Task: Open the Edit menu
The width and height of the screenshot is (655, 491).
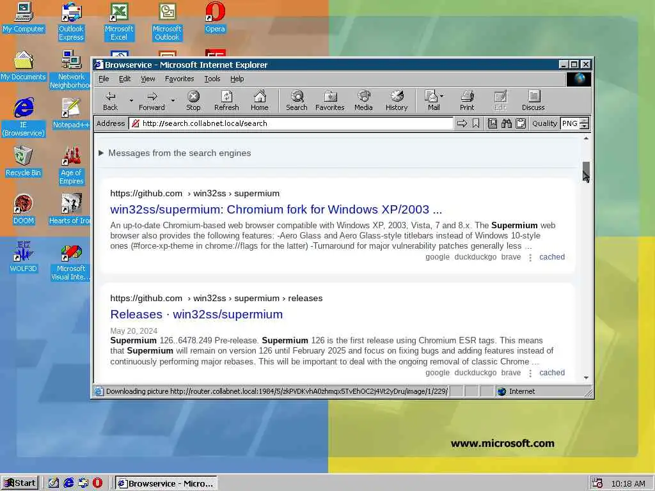Action: [125, 79]
